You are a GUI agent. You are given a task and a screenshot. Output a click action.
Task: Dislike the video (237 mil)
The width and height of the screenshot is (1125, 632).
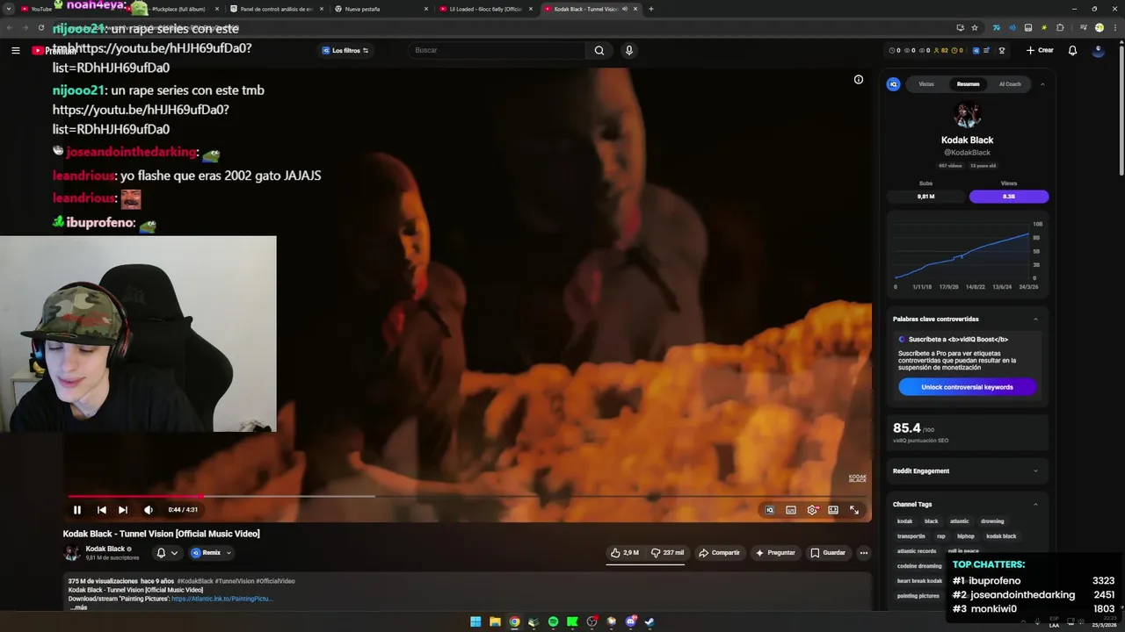pyautogui.click(x=667, y=553)
